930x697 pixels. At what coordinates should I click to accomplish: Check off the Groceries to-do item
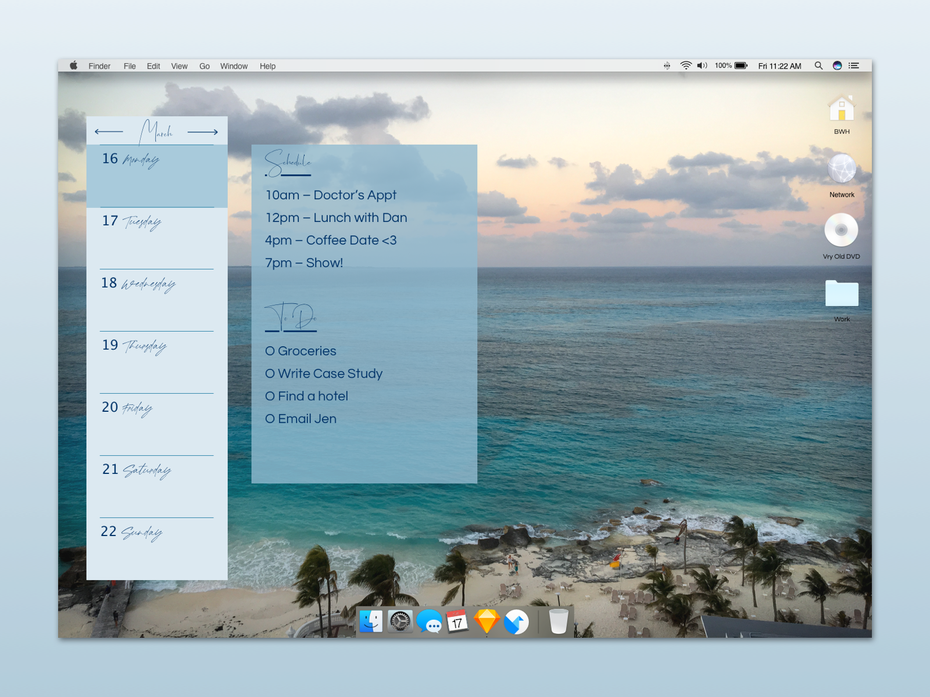(x=269, y=351)
